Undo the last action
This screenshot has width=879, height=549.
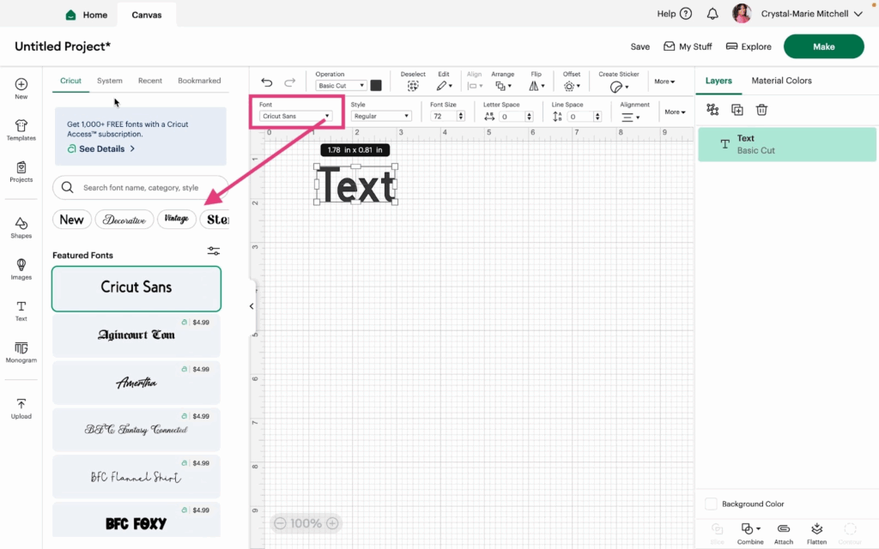coord(267,83)
